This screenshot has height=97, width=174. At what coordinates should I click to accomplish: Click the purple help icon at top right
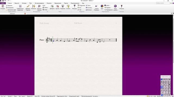[x=173, y=3]
